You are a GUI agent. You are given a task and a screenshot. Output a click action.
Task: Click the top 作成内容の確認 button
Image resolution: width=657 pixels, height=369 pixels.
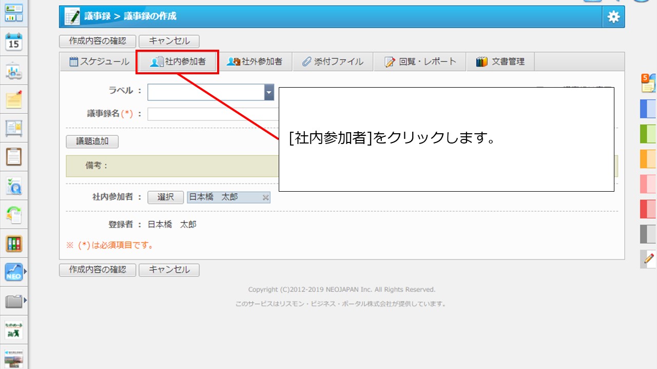pos(98,41)
